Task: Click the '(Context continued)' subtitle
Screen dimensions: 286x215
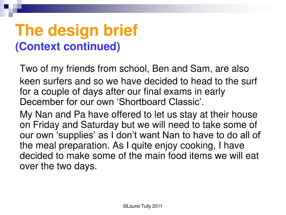Action: (68, 46)
